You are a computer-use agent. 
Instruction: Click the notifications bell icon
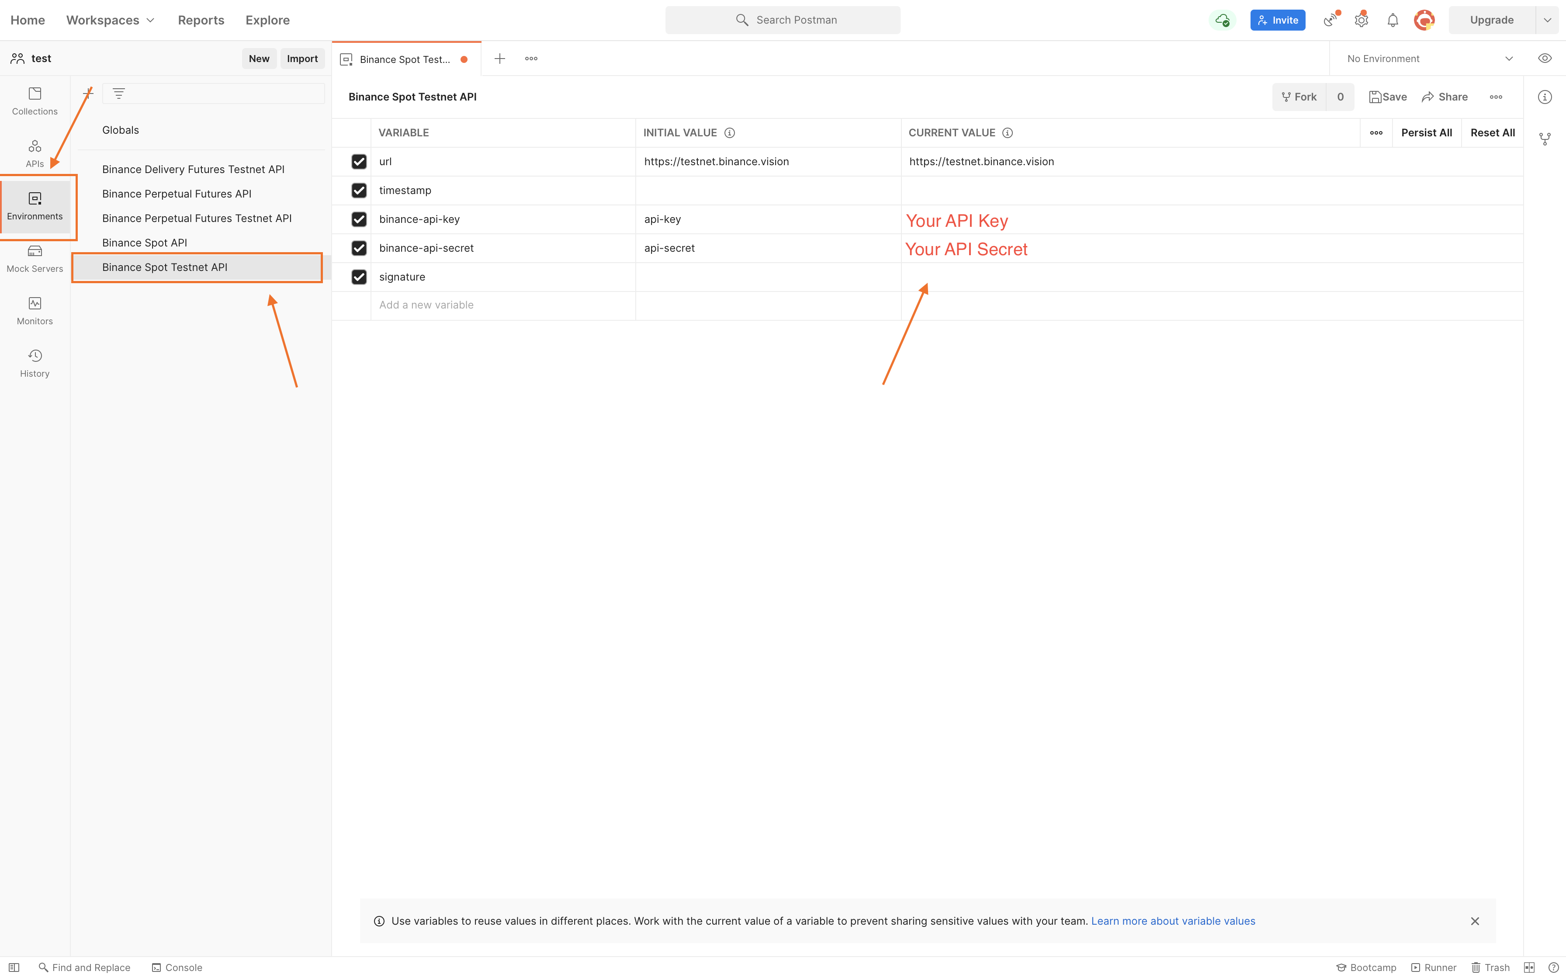1393,20
